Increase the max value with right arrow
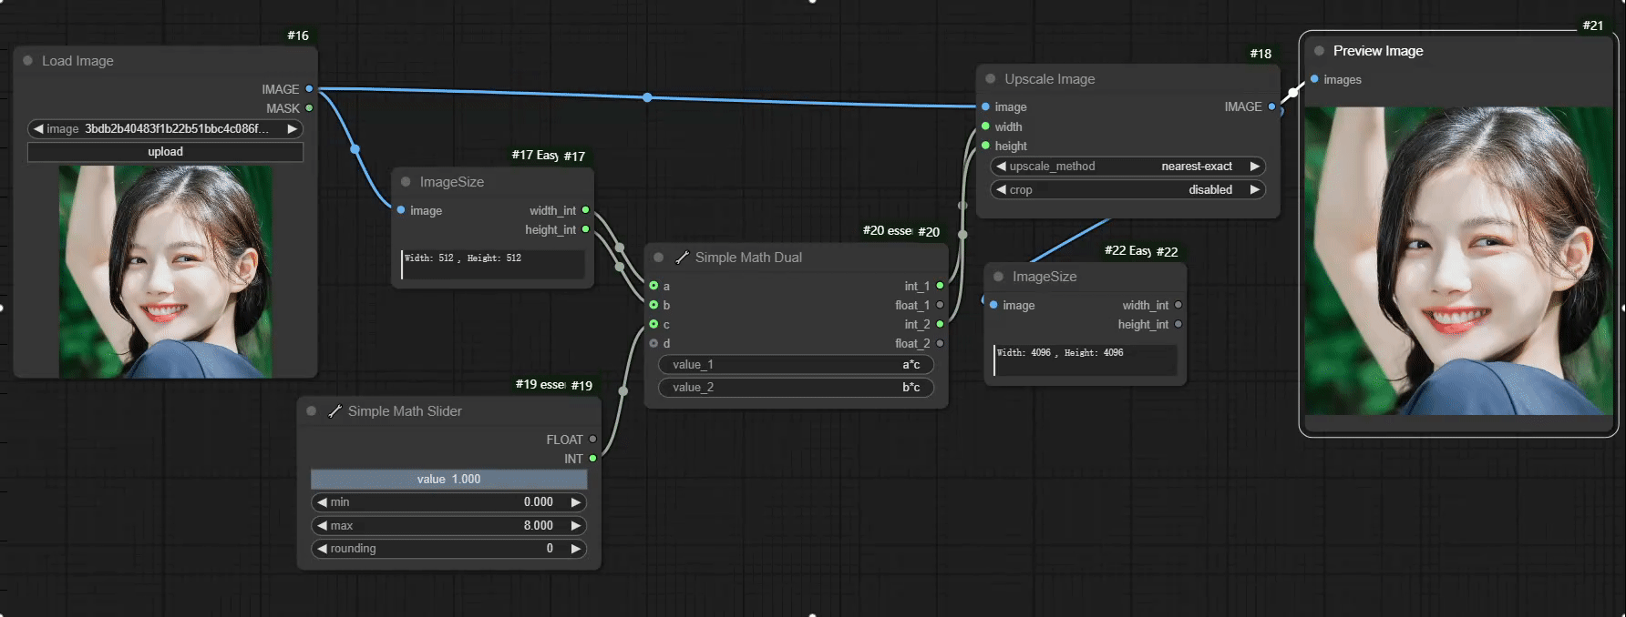 click(575, 525)
